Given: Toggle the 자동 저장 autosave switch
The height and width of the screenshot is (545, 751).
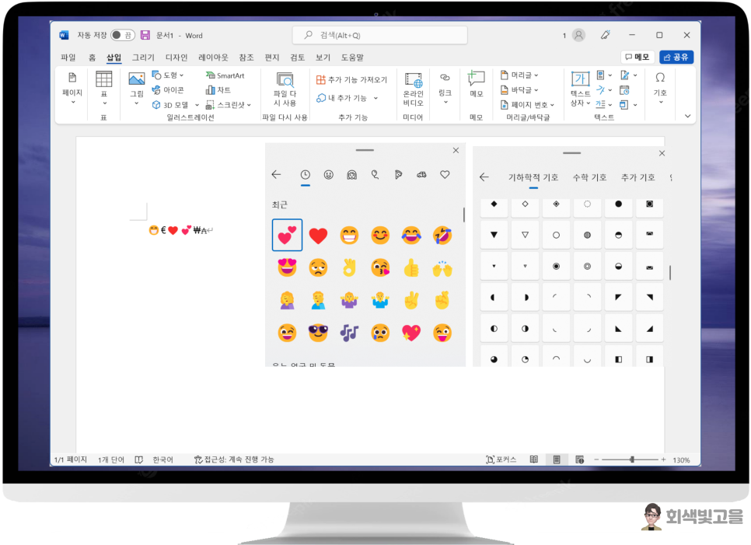Looking at the screenshot, I should click(x=123, y=35).
